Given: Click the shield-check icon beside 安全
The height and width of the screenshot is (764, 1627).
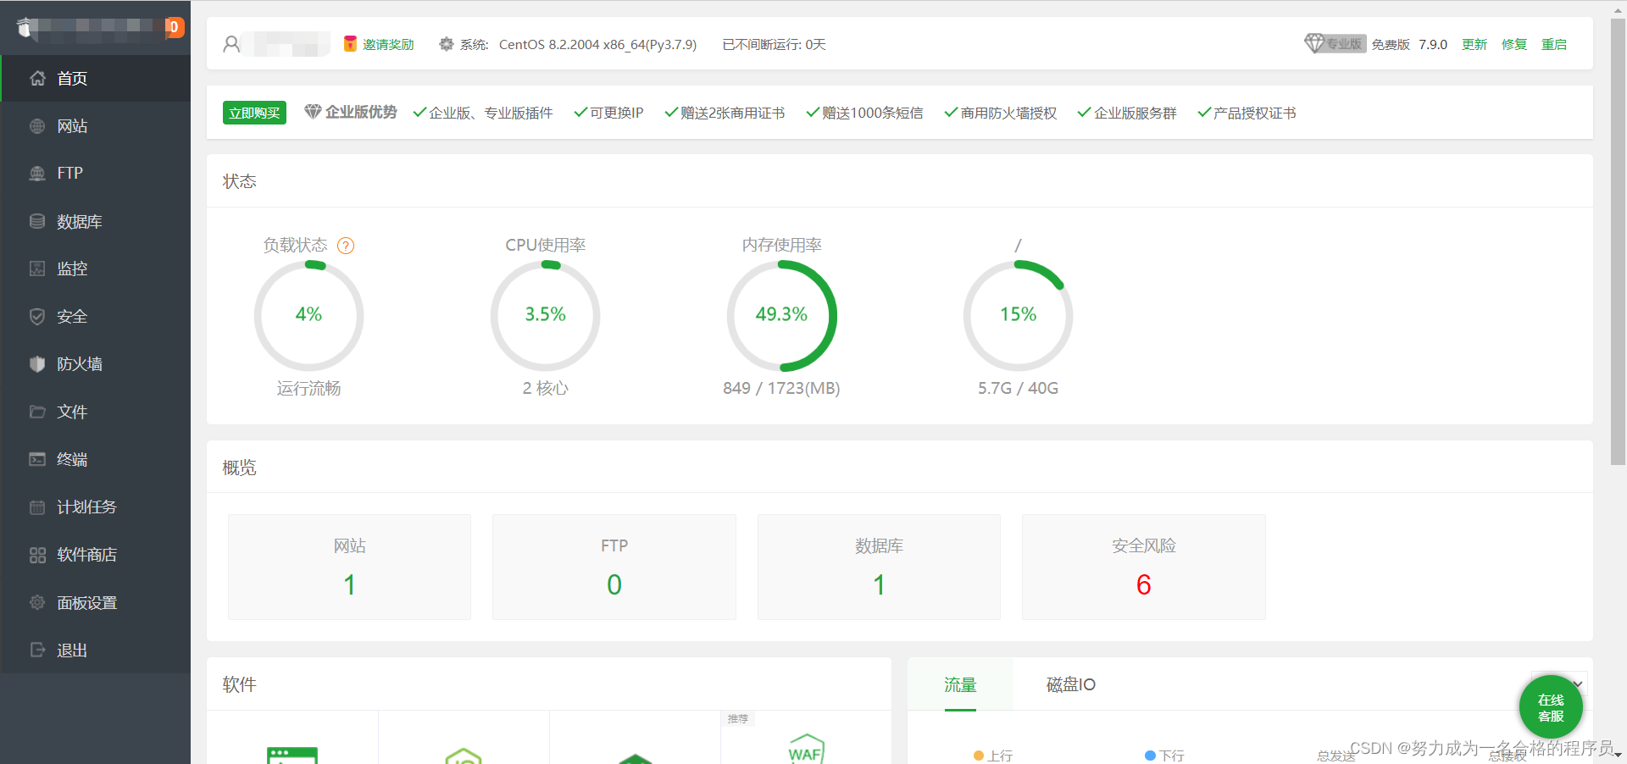Looking at the screenshot, I should tap(37, 317).
